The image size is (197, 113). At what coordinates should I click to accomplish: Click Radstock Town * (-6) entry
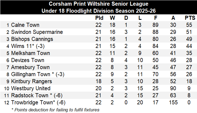tap(37, 95)
